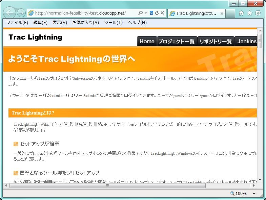
Task: Open the Jenkins navigation tab
Action: [x=246, y=41]
